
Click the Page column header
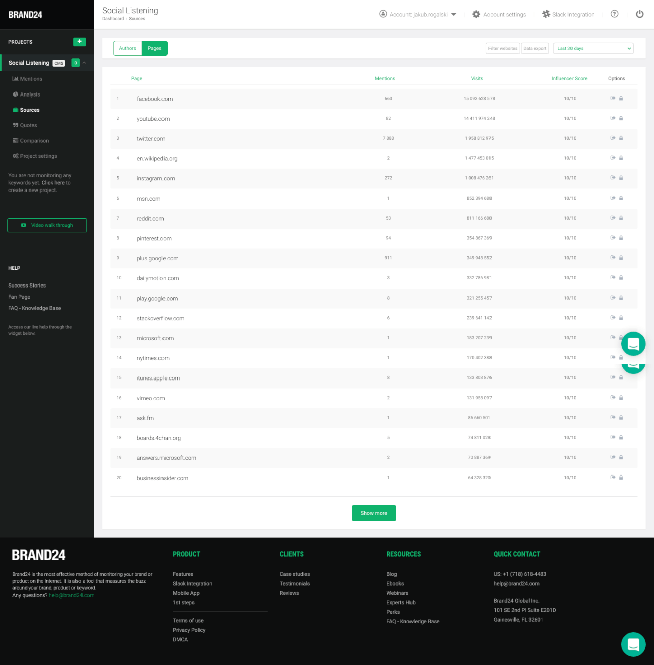(136, 78)
